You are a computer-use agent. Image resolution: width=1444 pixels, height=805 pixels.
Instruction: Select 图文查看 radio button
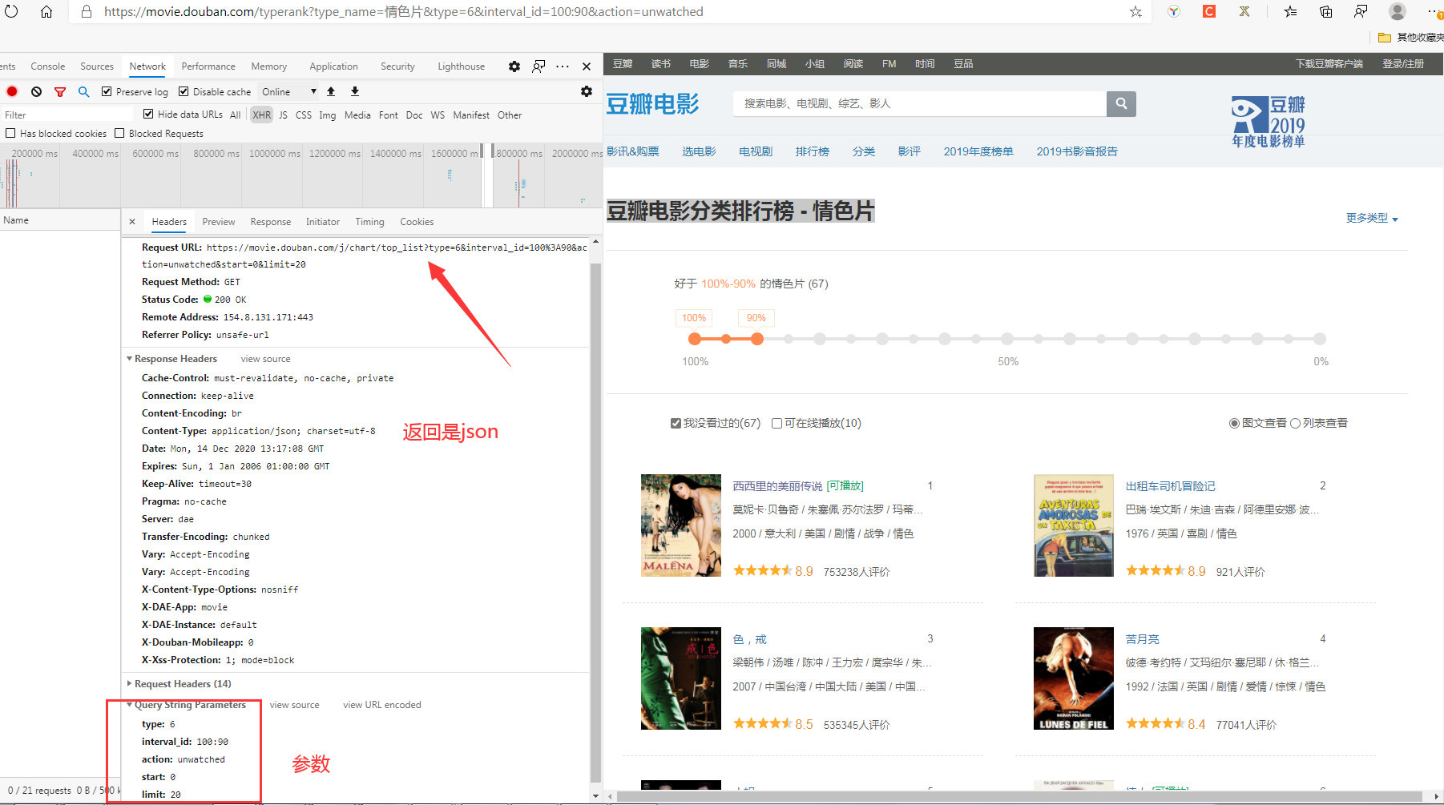(1234, 423)
